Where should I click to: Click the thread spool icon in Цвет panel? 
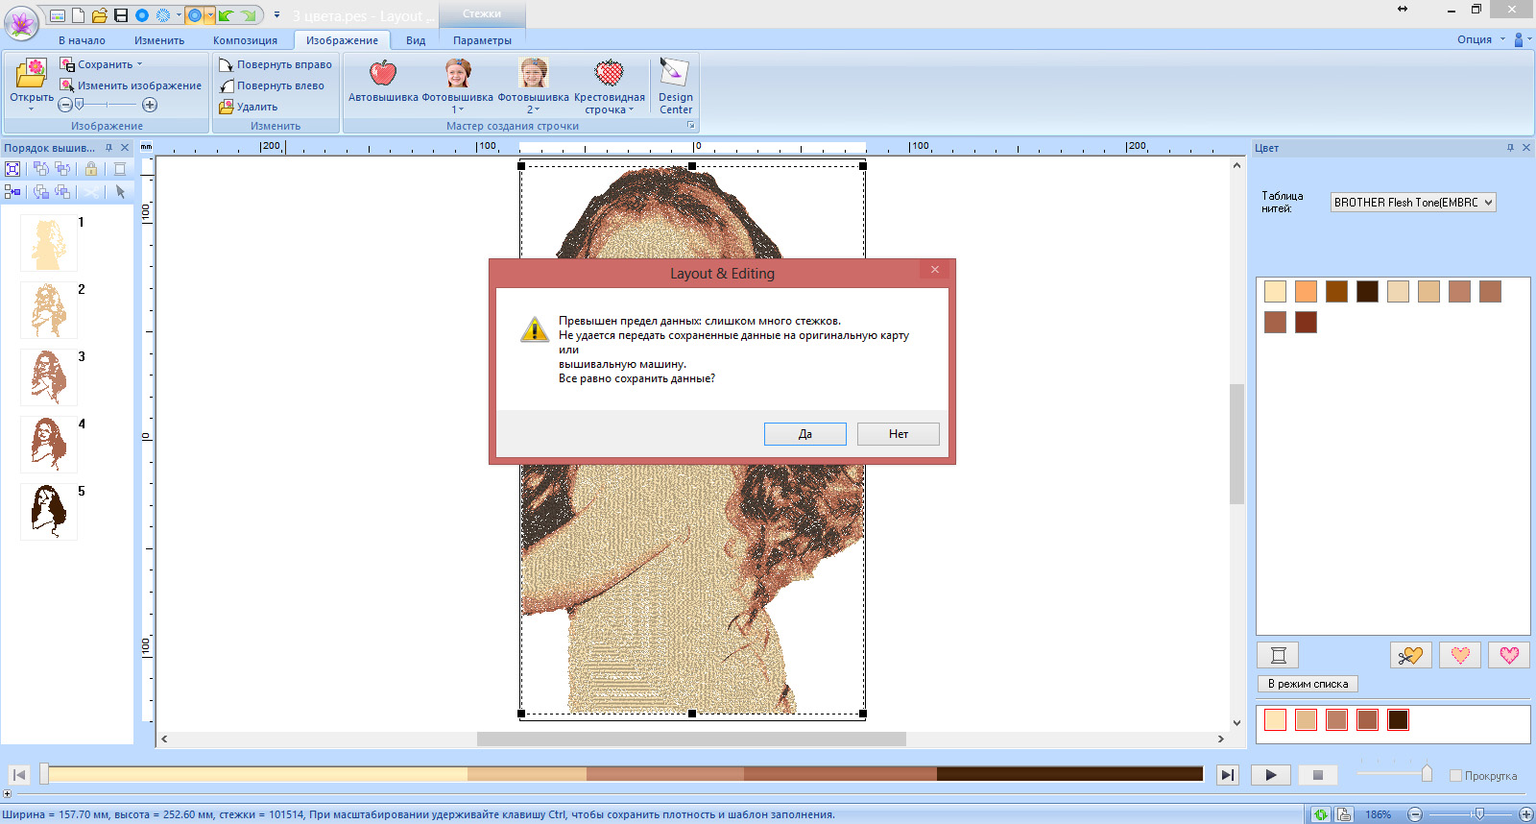click(1278, 655)
